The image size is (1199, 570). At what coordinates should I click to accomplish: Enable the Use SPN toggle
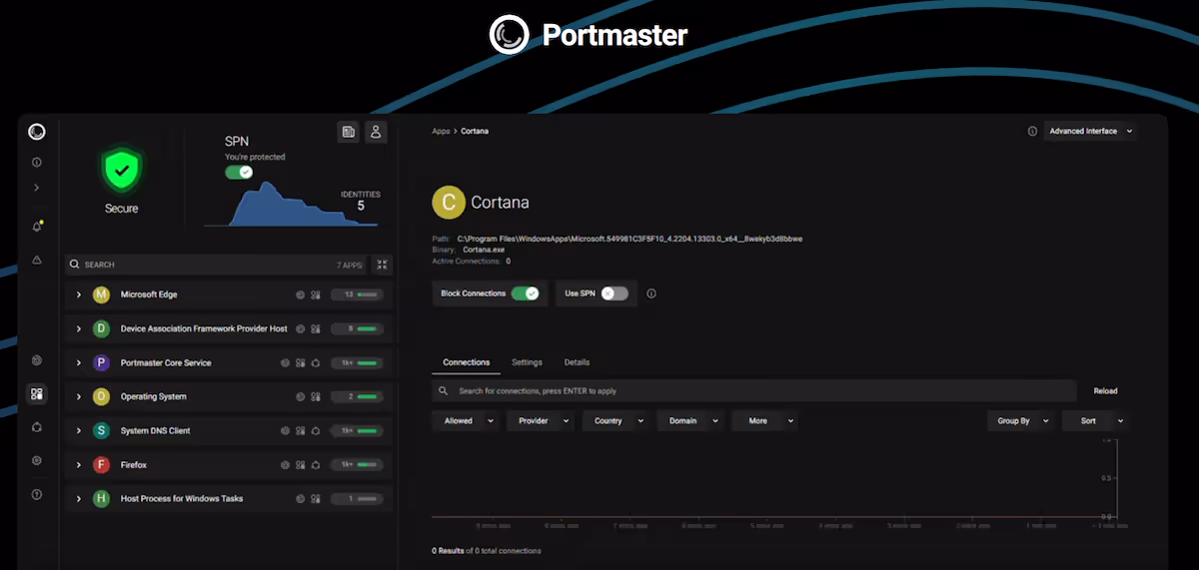click(x=614, y=293)
